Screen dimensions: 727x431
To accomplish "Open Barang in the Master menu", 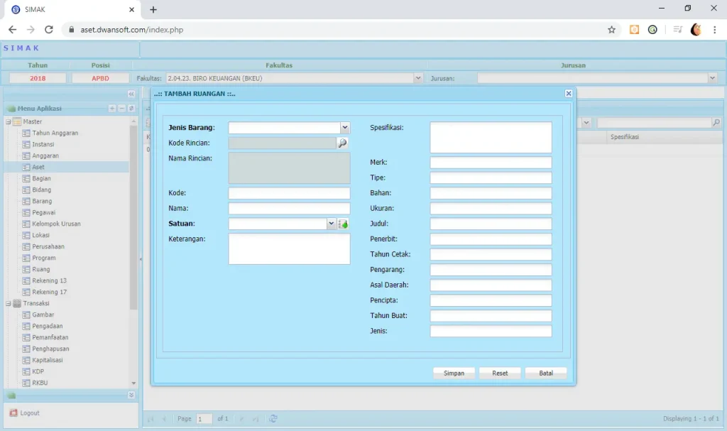I will [x=42, y=201].
